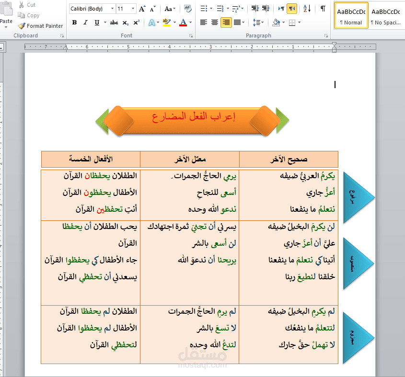The image size is (405, 377).
Task: Click the Align Text Left icon
Action: [204, 23]
